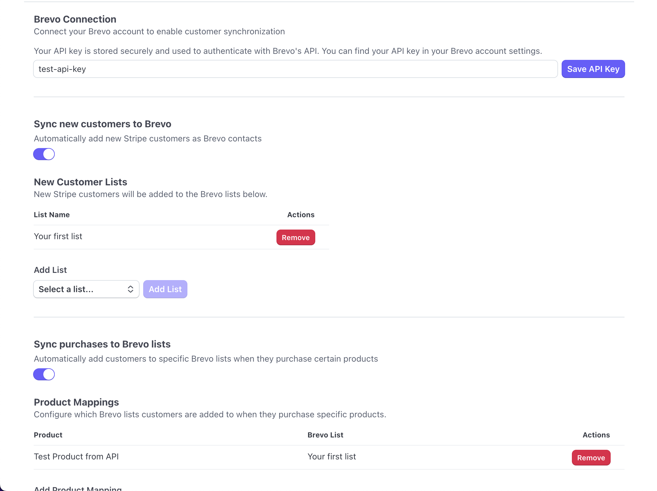Select the Test Product from API cell
The height and width of the screenshot is (491, 657).
(x=76, y=457)
